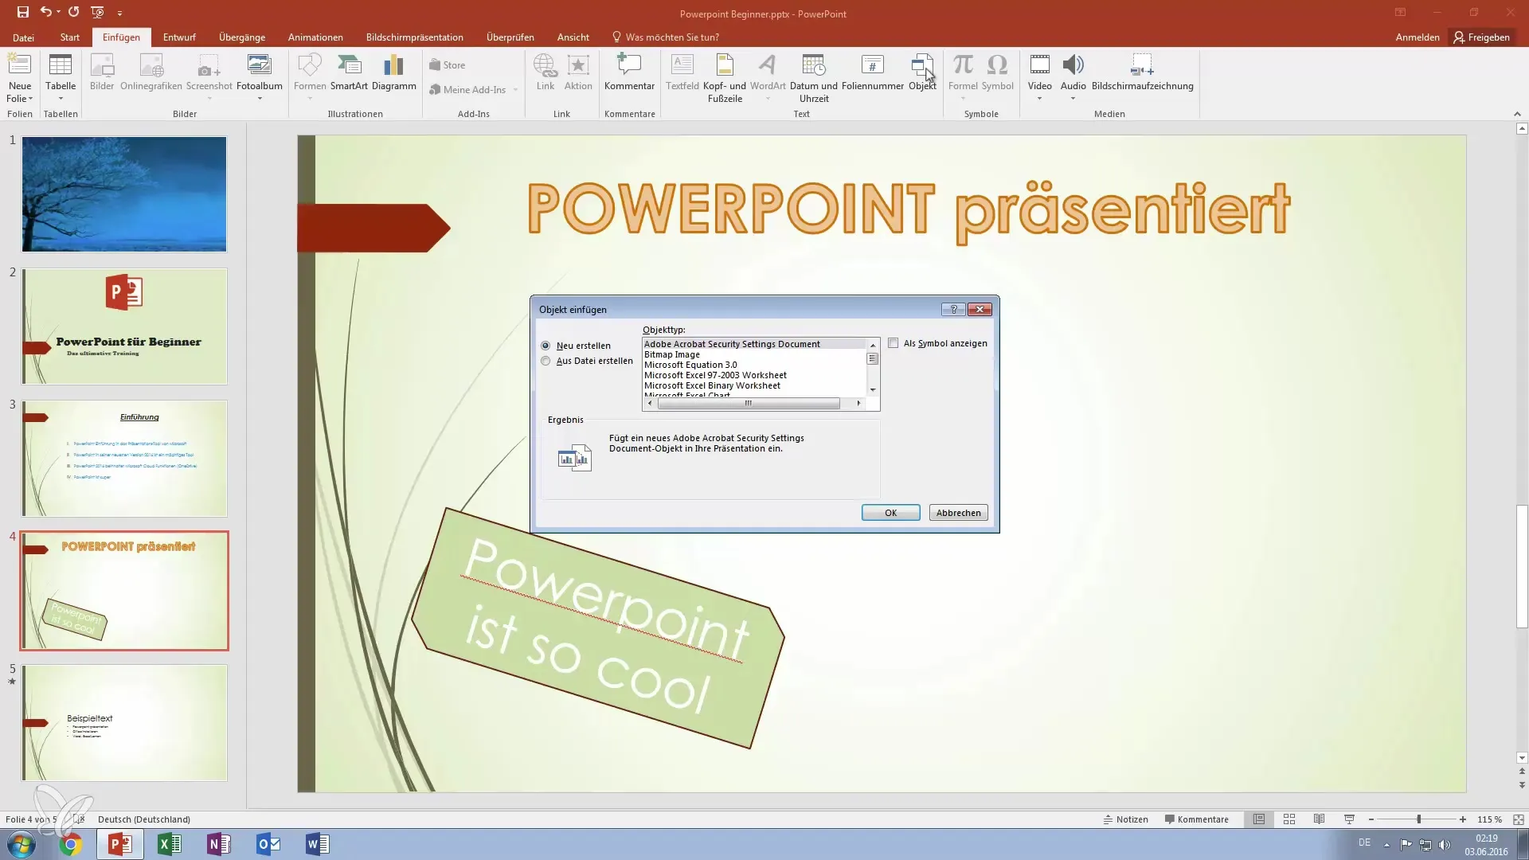Start slideshow from status bar icon
The width and height of the screenshot is (1529, 860).
(1349, 819)
